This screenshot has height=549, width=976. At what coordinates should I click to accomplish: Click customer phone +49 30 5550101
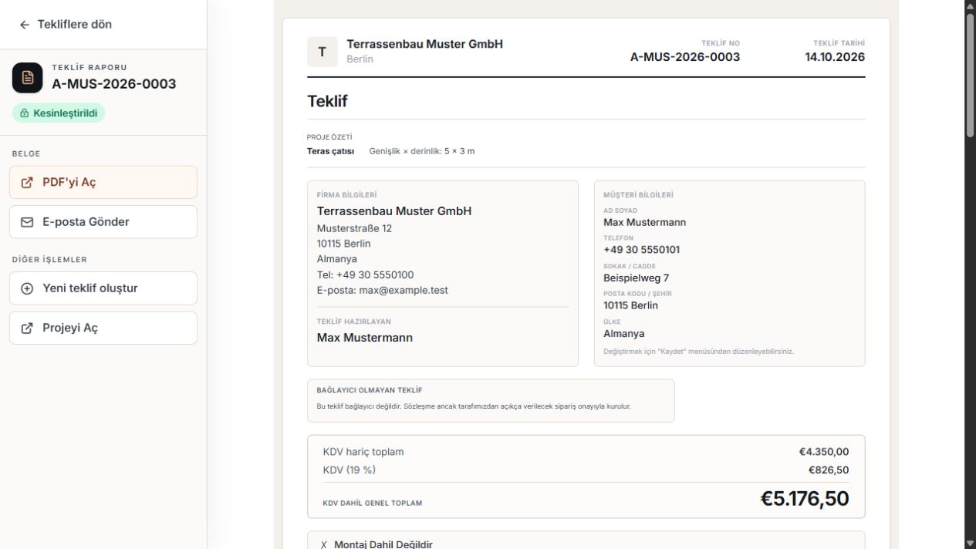[x=642, y=250]
